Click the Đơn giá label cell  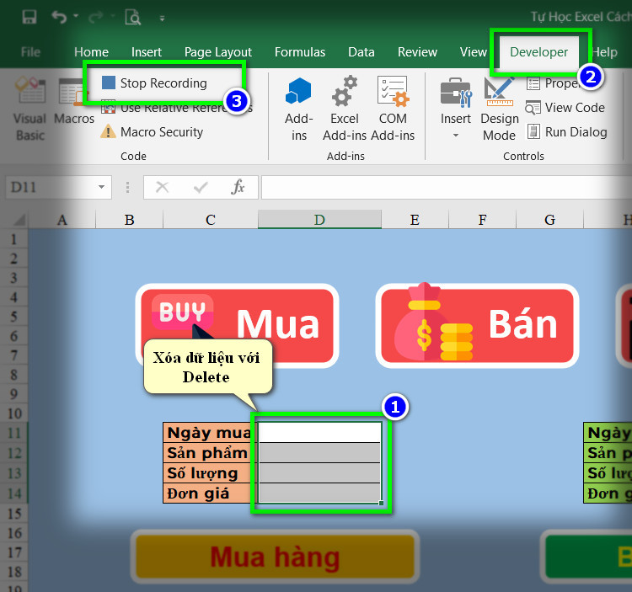point(210,493)
